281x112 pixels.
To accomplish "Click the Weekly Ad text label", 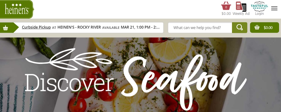I will coord(241,13).
